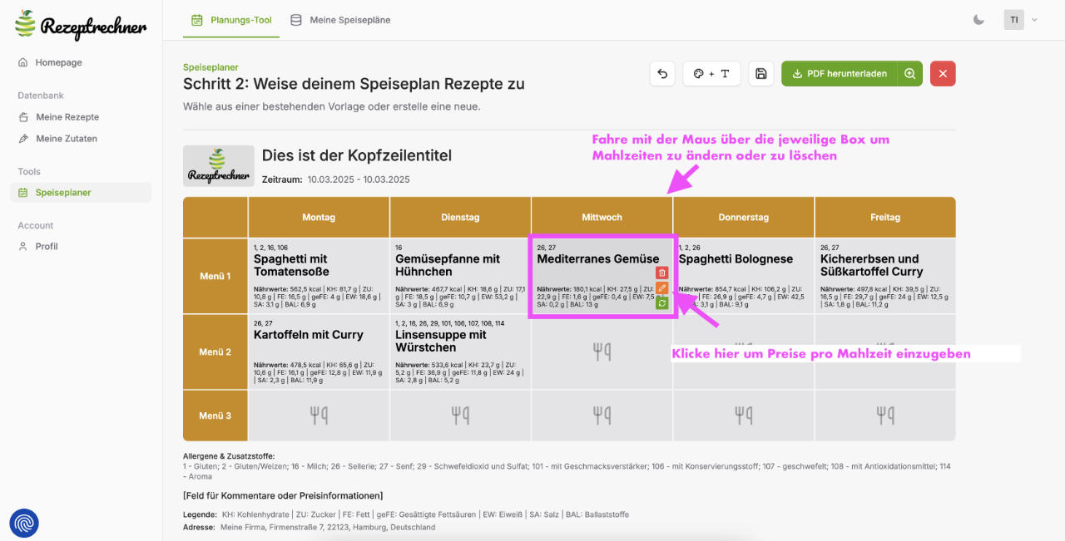Click the undo arrow button

662,74
